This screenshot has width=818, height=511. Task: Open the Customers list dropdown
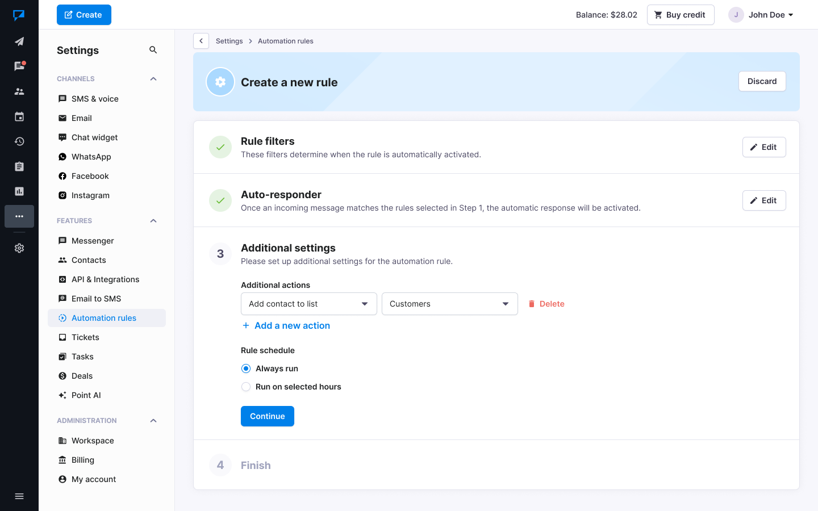coord(449,304)
